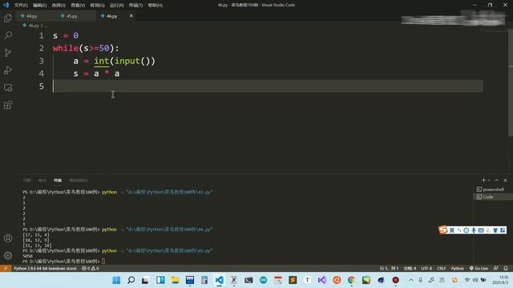
Task: Open File Explorer from the taskbar
Action: pyautogui.click(x=175, y=280)
